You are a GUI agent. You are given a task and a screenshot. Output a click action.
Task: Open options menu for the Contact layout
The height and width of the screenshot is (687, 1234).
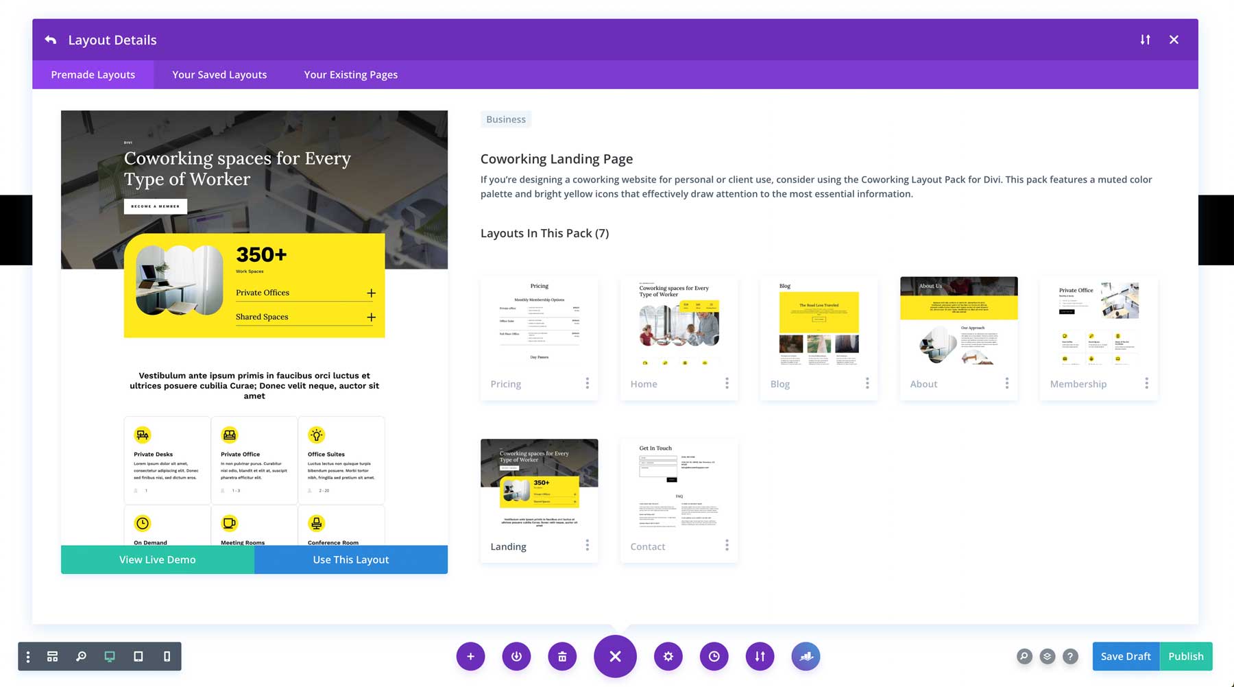coord(727,545)
